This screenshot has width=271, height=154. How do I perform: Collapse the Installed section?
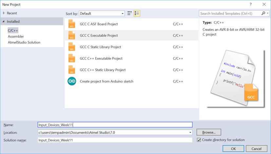click(4, 21)
